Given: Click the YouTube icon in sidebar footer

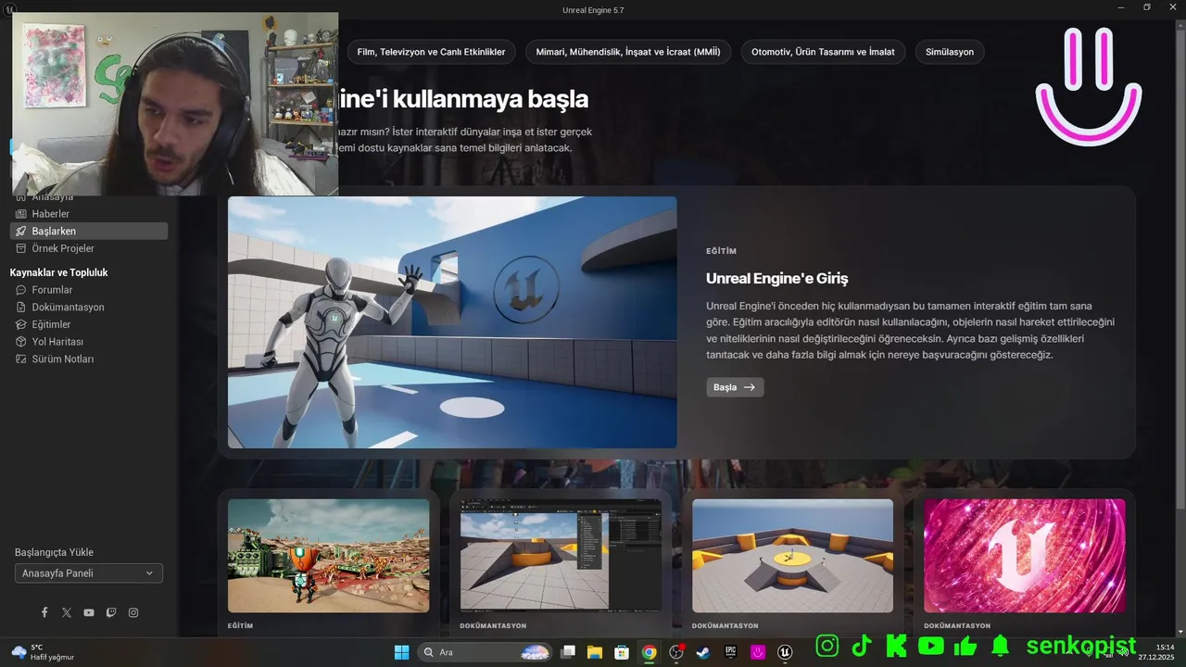Looking at the screenshot, I should click(x=89, y=612).
